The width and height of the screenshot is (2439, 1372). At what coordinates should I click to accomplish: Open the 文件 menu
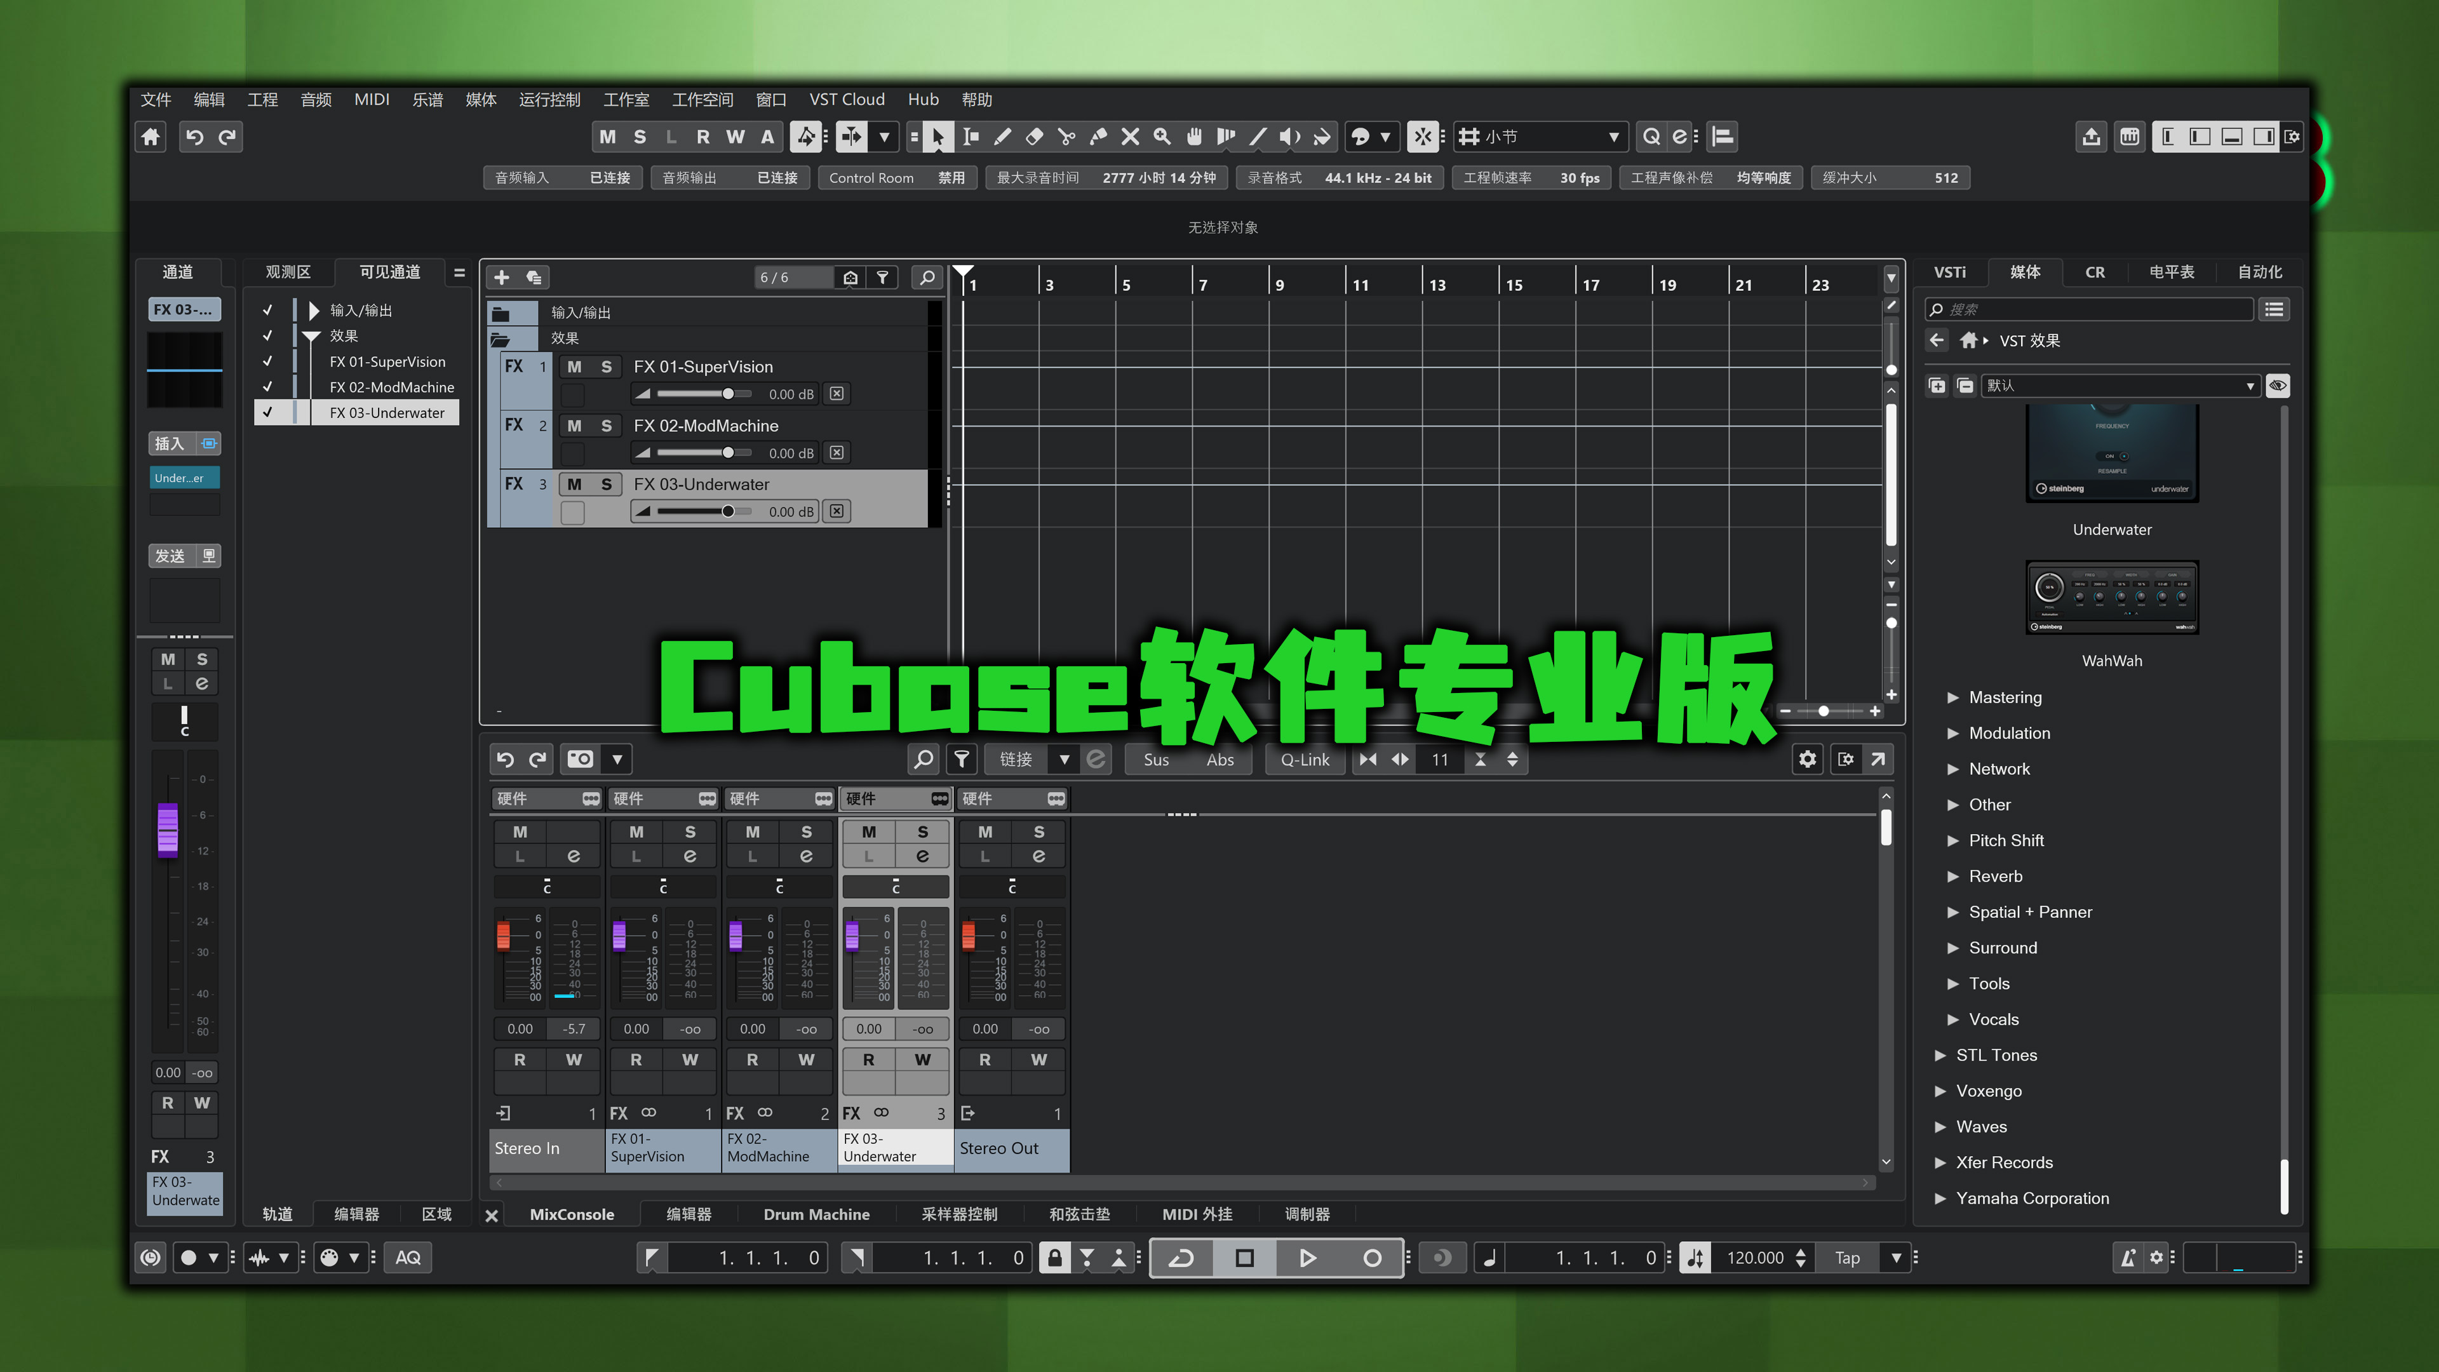(x=155, y=100)
